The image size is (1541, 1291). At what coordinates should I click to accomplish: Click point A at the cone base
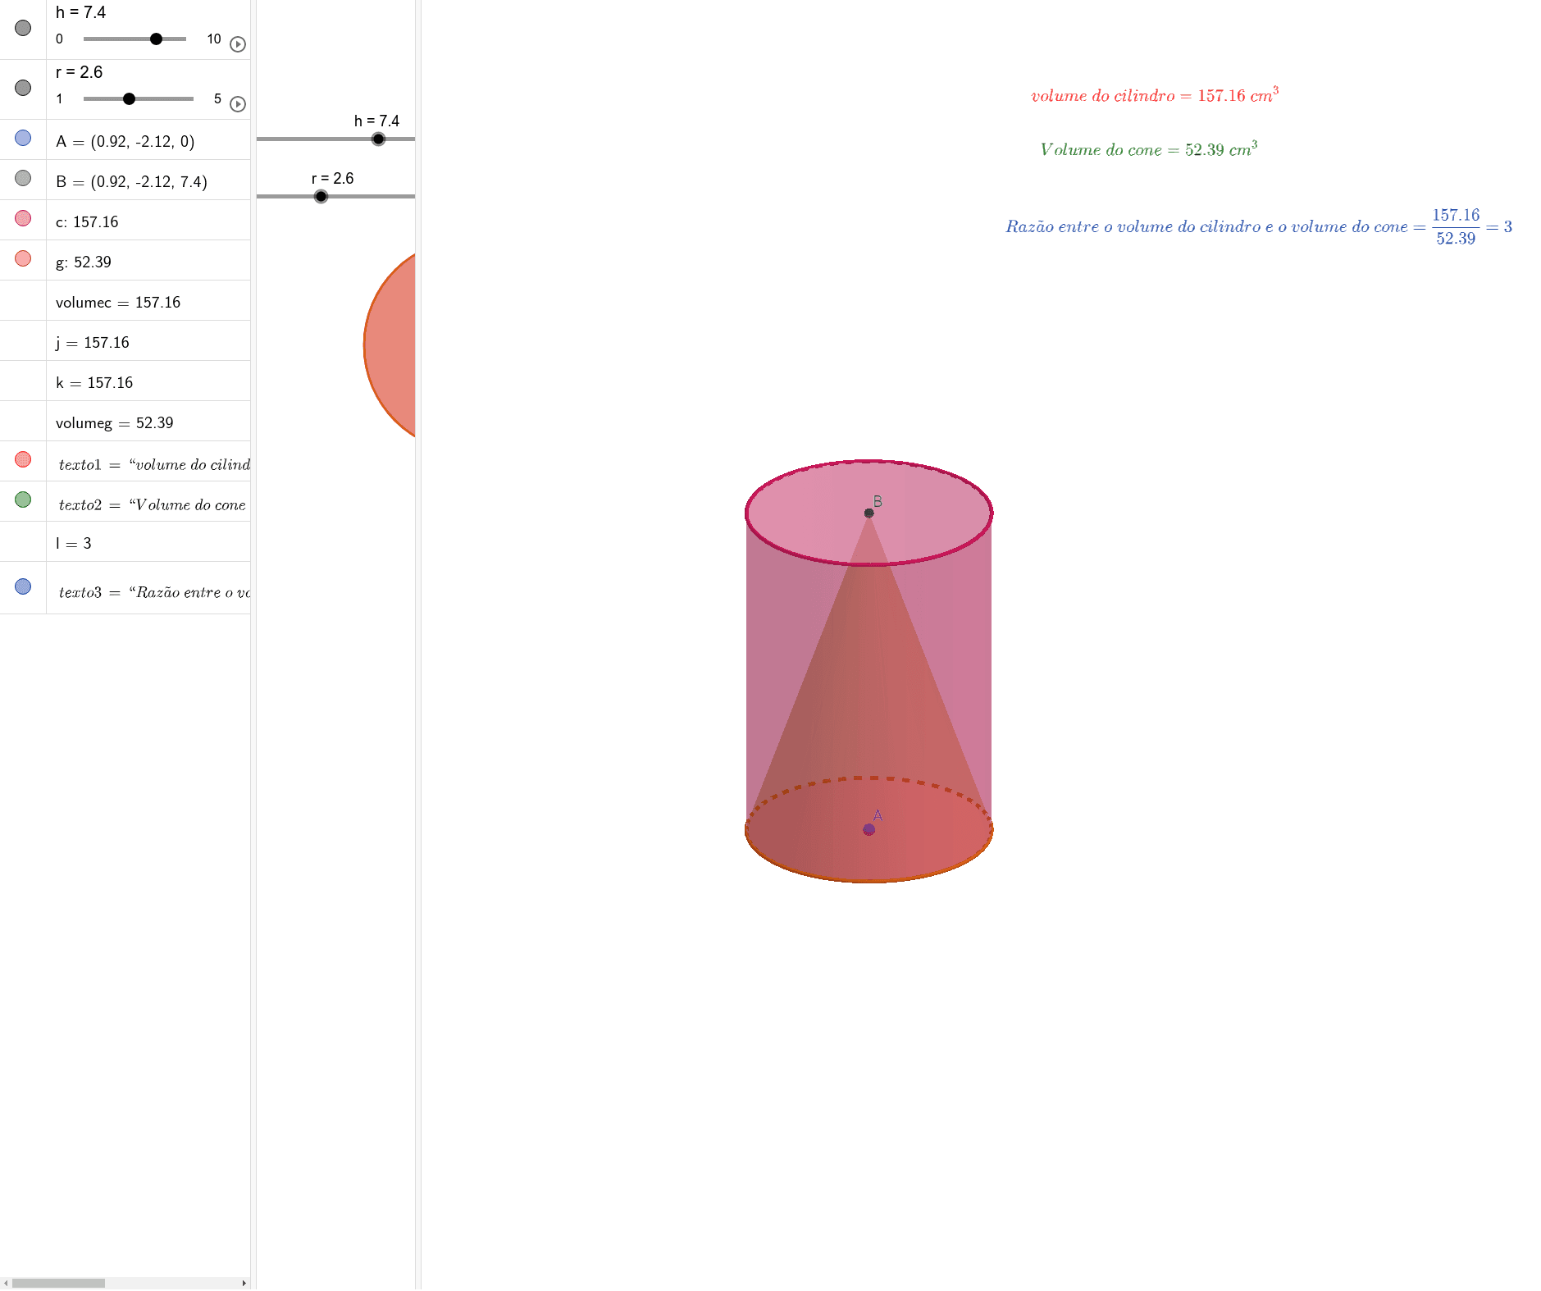869,830
